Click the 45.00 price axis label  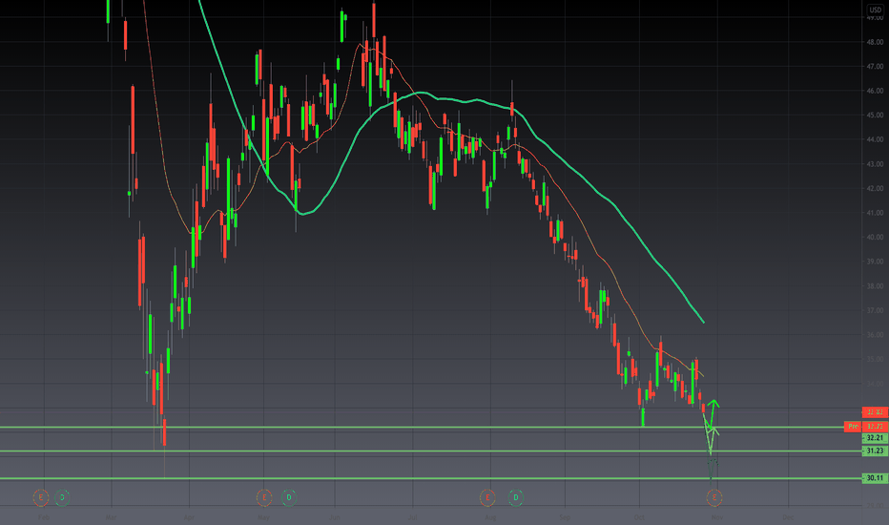[x=875, y=115]
